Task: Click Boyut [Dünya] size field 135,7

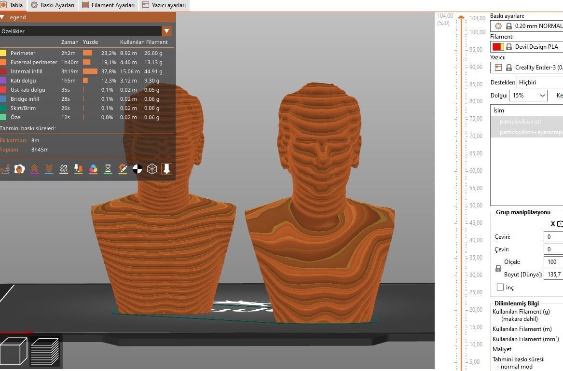Action: 553,275
